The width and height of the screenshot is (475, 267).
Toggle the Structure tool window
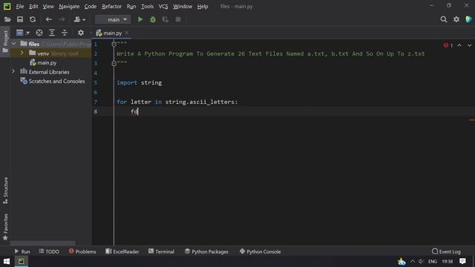pyautogui.click(x=5, y=190)
